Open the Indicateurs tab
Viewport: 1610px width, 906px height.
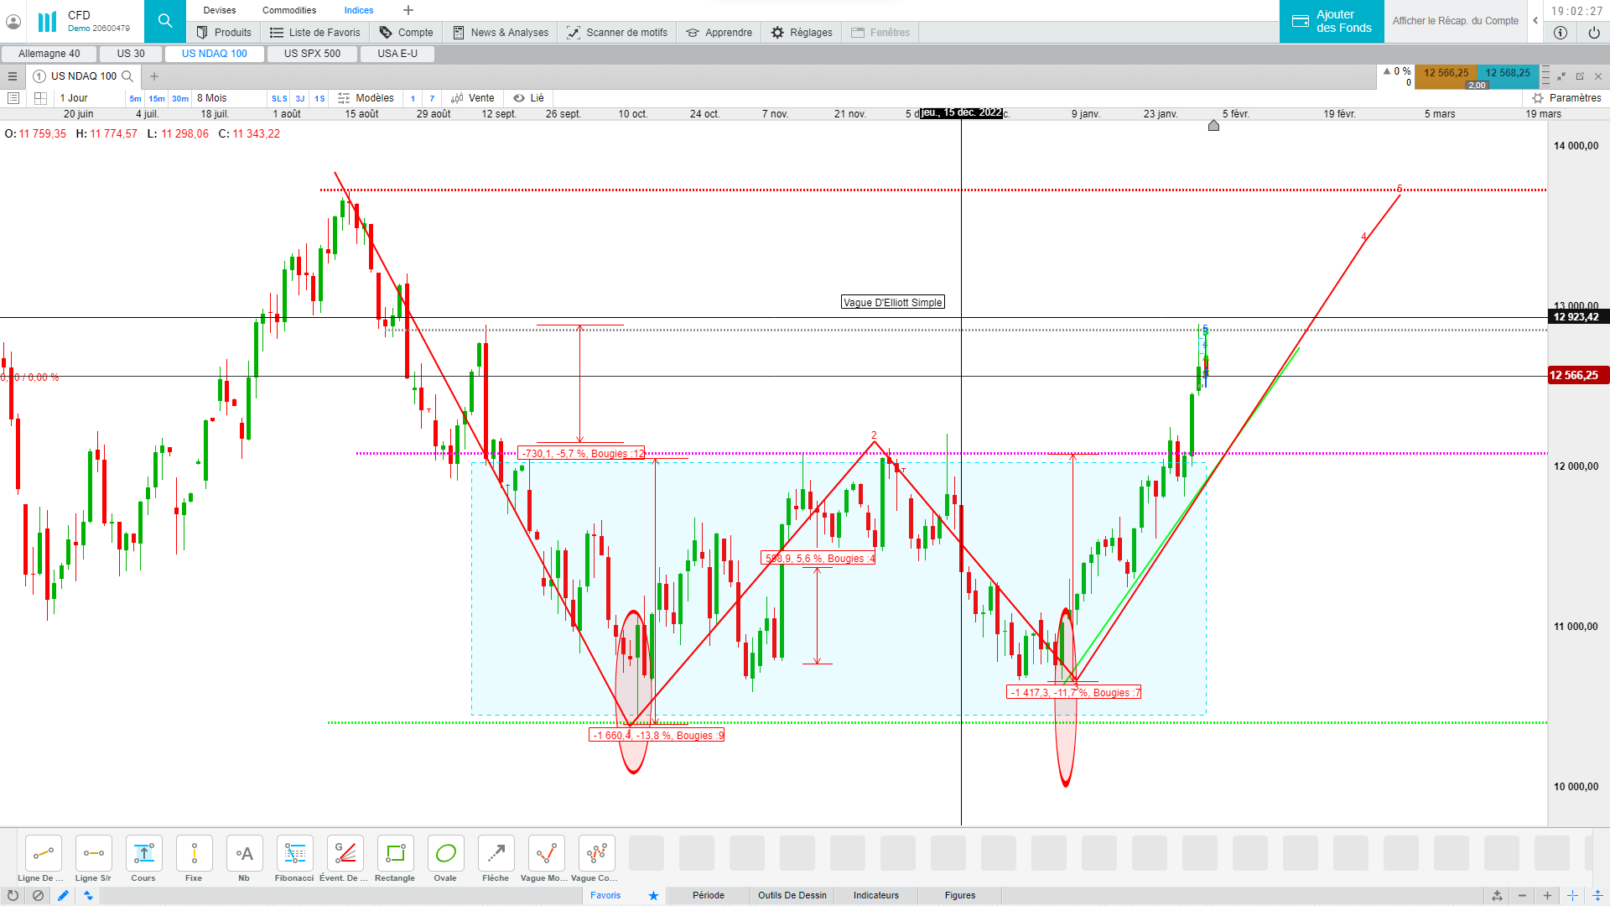(x=875, y=895)
